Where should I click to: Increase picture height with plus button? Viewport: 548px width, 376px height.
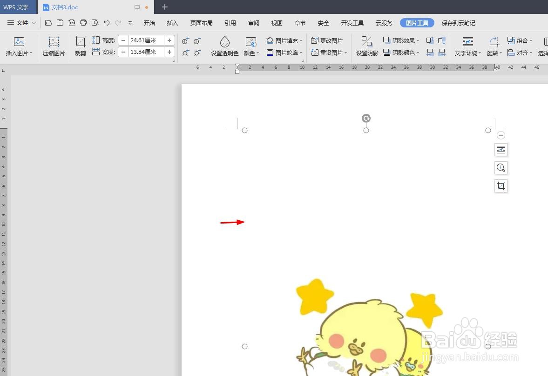click(x=169, y=40)
